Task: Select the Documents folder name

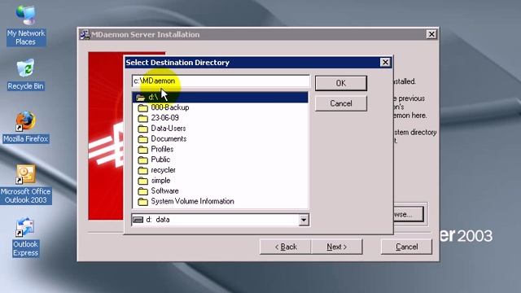Action: coord(169,138)
